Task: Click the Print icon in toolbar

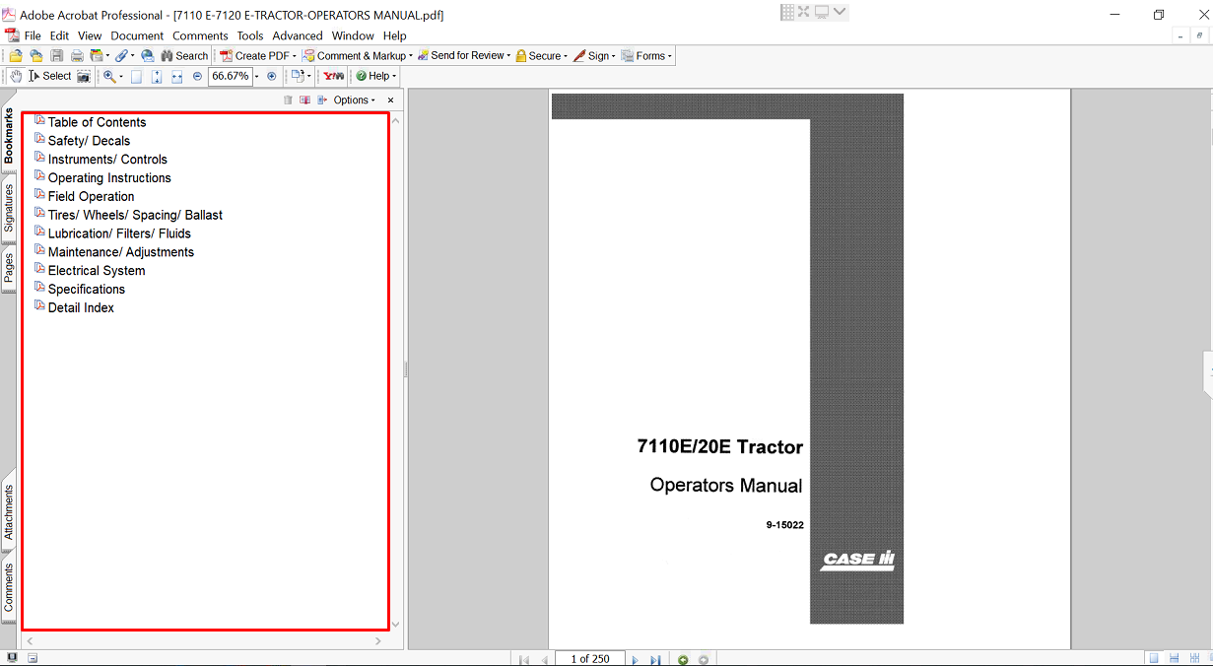Action: 76,56
